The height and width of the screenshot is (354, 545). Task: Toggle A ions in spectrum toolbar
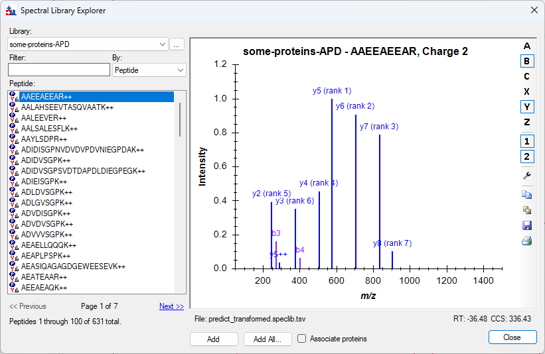(x=527, y=46)
